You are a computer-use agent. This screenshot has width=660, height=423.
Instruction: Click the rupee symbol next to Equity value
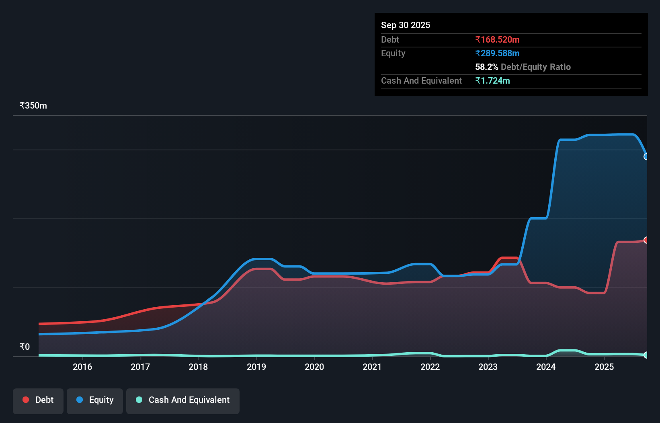(478, 53)
